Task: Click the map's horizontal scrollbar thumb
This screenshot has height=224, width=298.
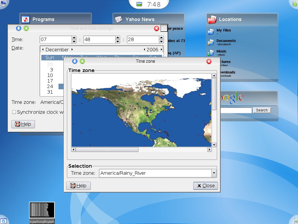Action: coord(107,150)
